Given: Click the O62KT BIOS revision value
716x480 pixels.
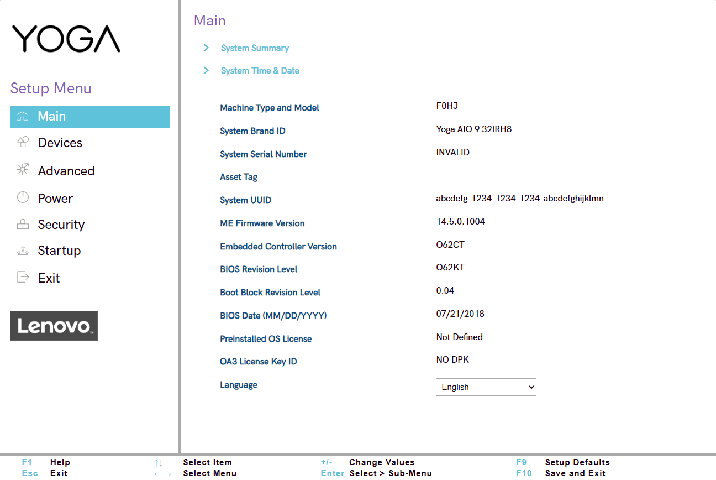Looking at the screenshot, I should point(450,267).
